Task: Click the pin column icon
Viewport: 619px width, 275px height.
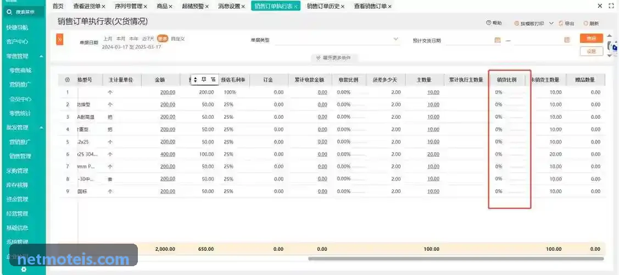Action: click(204, 79)
